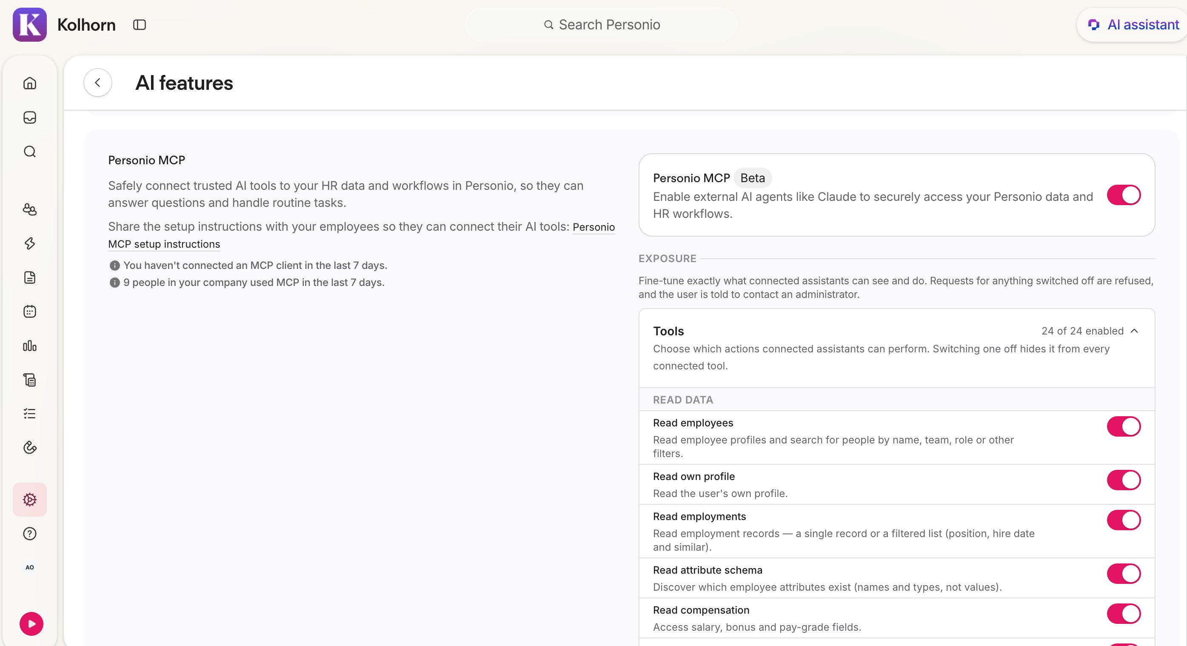The width and height of the screenshot is (1187, 646).
Task: Click the "24 of 24 enabled" count
Action: coord(1082,331)
